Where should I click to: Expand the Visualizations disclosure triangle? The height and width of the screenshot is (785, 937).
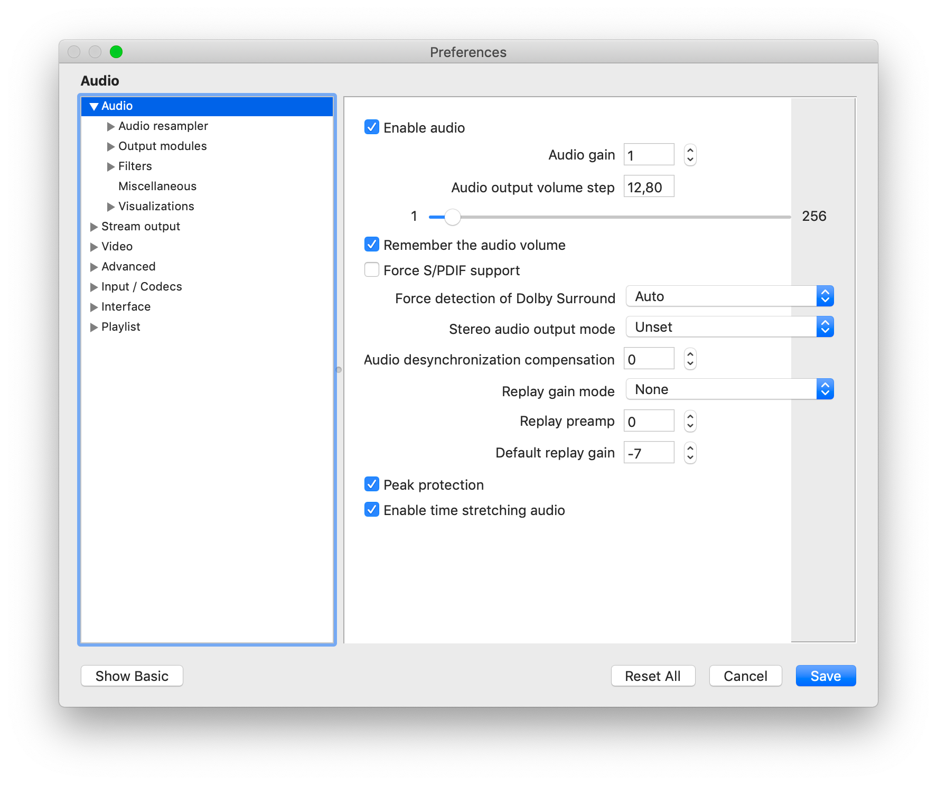pyautogui.click(x=111, y=207)
